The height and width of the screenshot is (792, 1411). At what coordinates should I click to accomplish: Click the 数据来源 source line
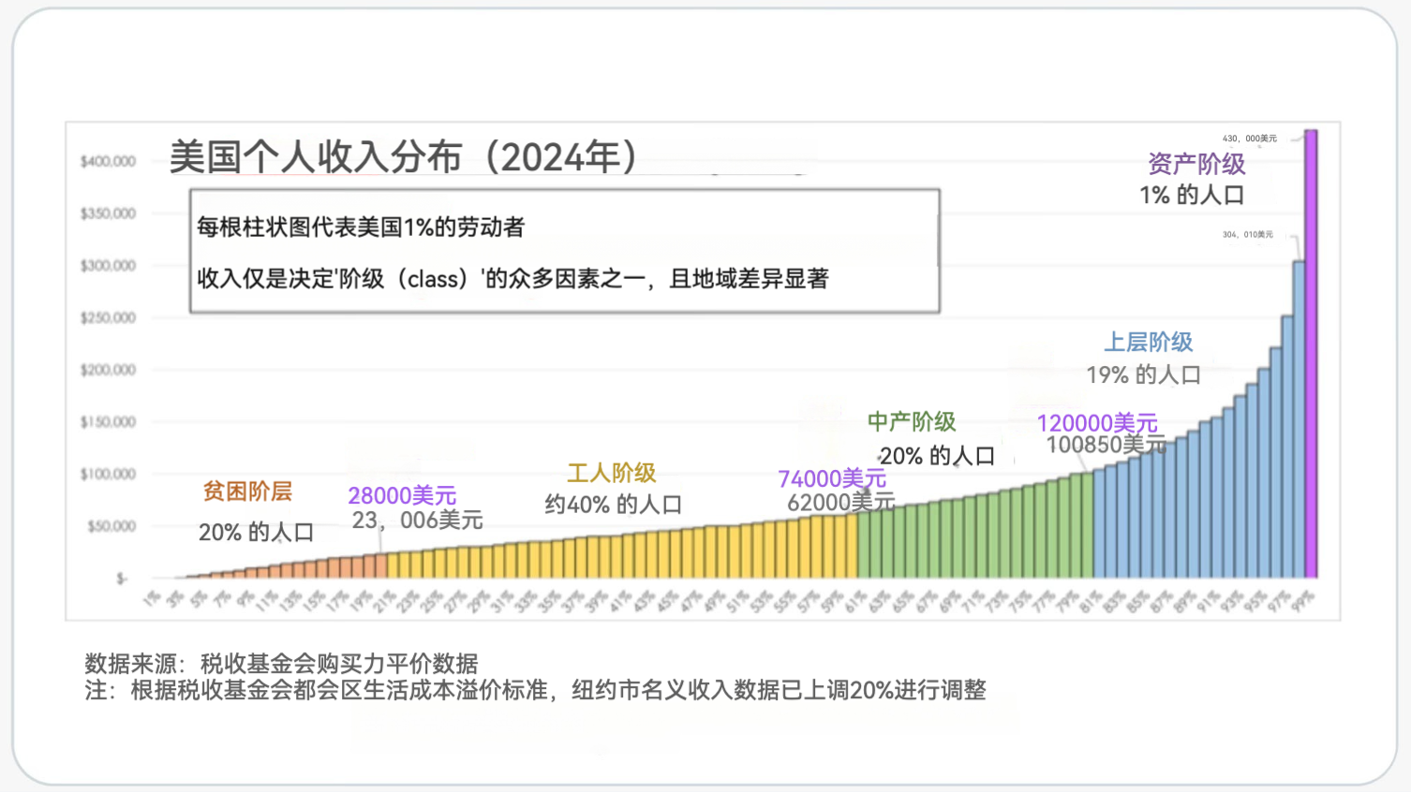tap(281, 664)
